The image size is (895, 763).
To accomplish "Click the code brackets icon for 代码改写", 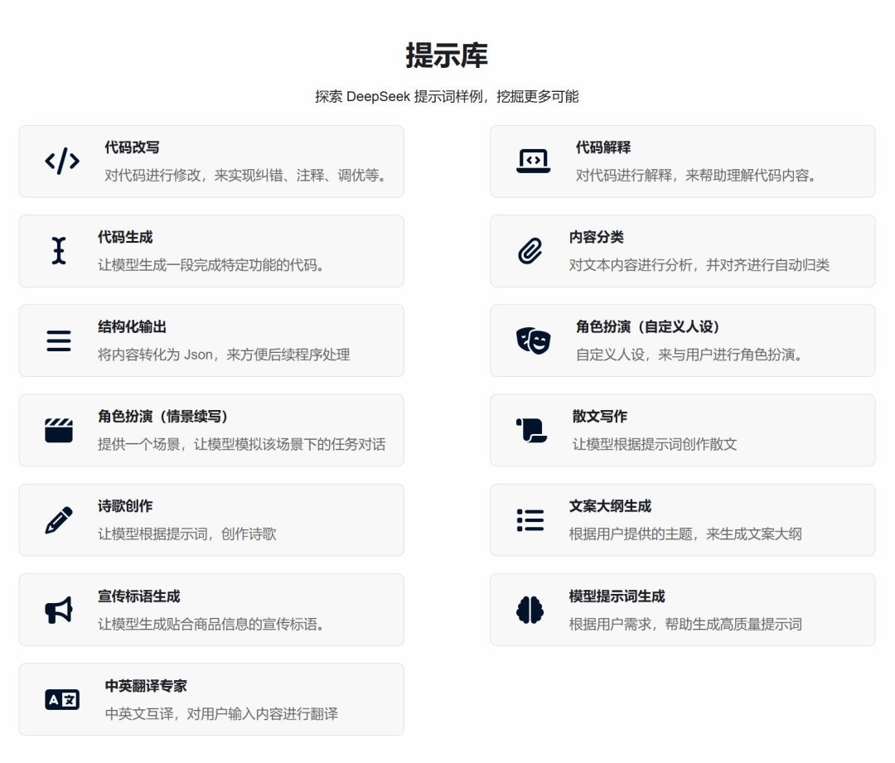I will click(62, 162).
